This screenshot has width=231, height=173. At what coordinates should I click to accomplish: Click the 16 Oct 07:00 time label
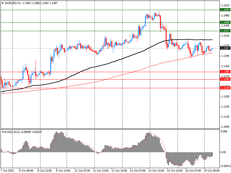coord(193,171)
